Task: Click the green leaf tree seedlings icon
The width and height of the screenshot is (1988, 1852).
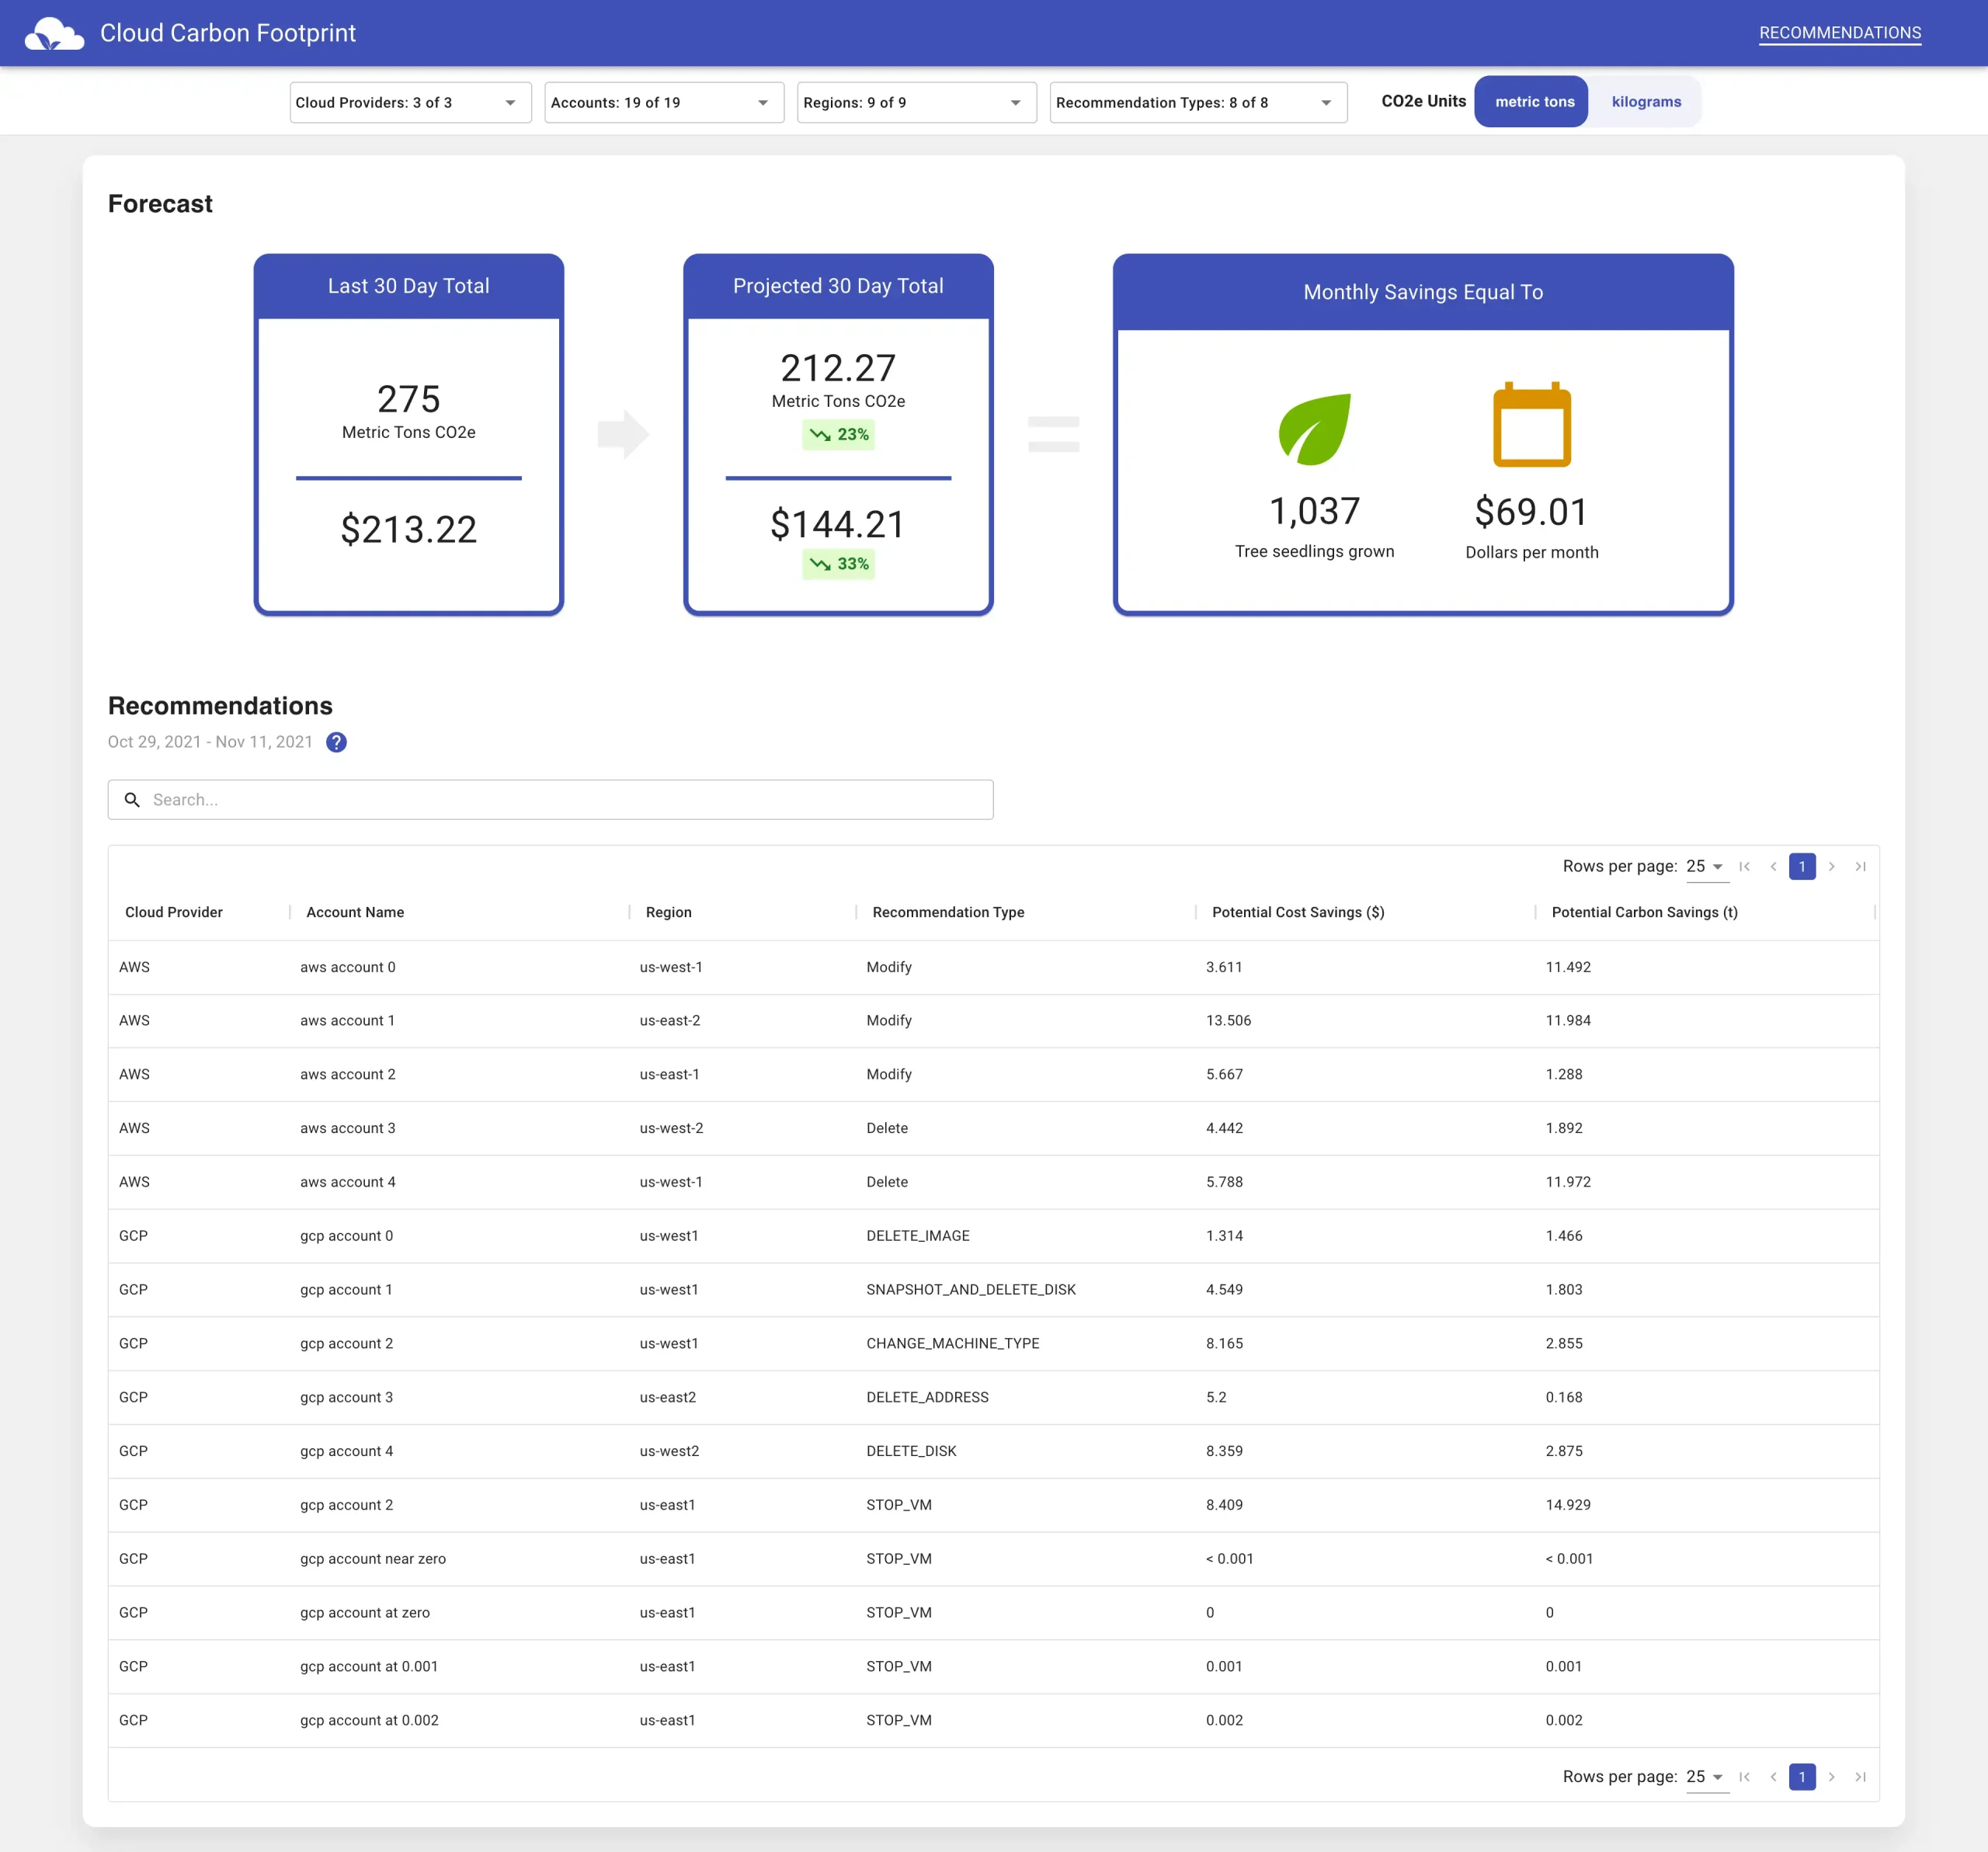Action: [1314, 429]
